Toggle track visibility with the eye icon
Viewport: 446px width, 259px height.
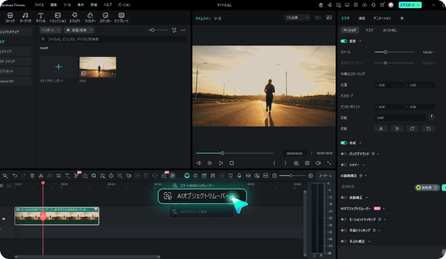3,218
